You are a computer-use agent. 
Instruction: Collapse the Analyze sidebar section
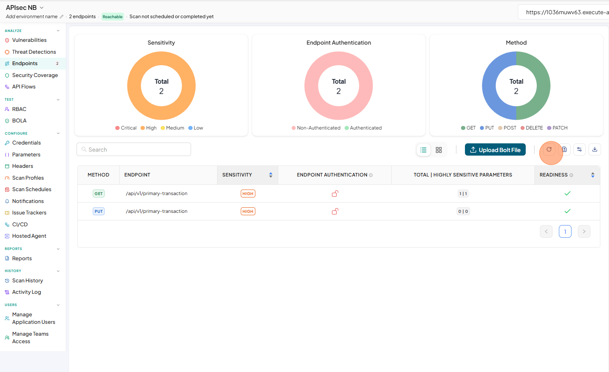click(x=58, y=31)
